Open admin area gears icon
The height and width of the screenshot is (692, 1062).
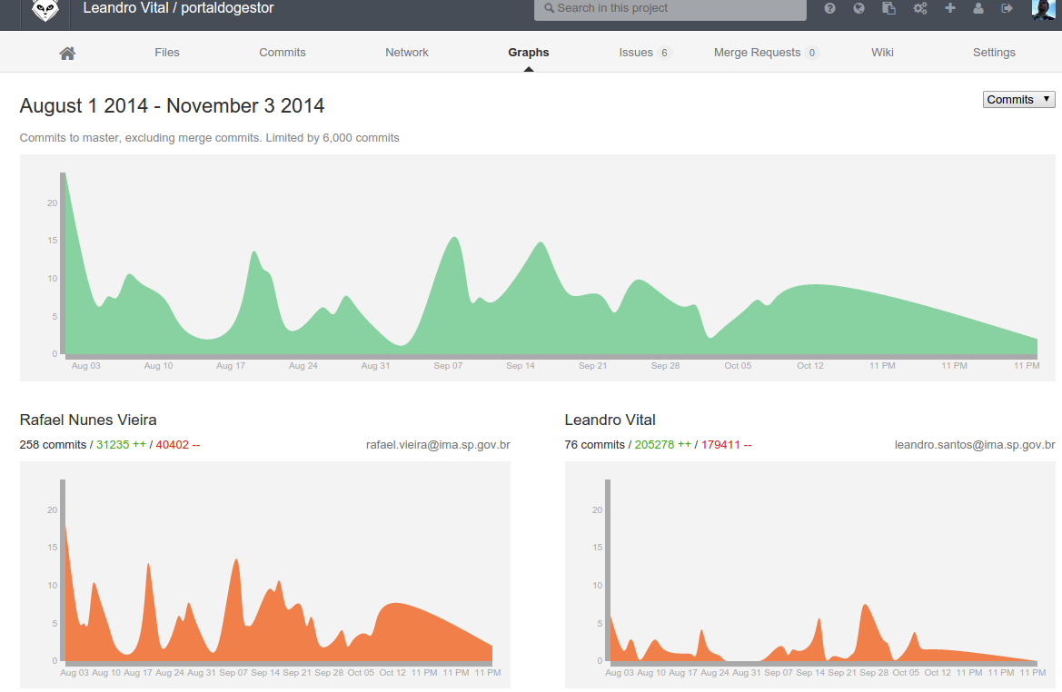pyautogui.click(x=919, y=8)
